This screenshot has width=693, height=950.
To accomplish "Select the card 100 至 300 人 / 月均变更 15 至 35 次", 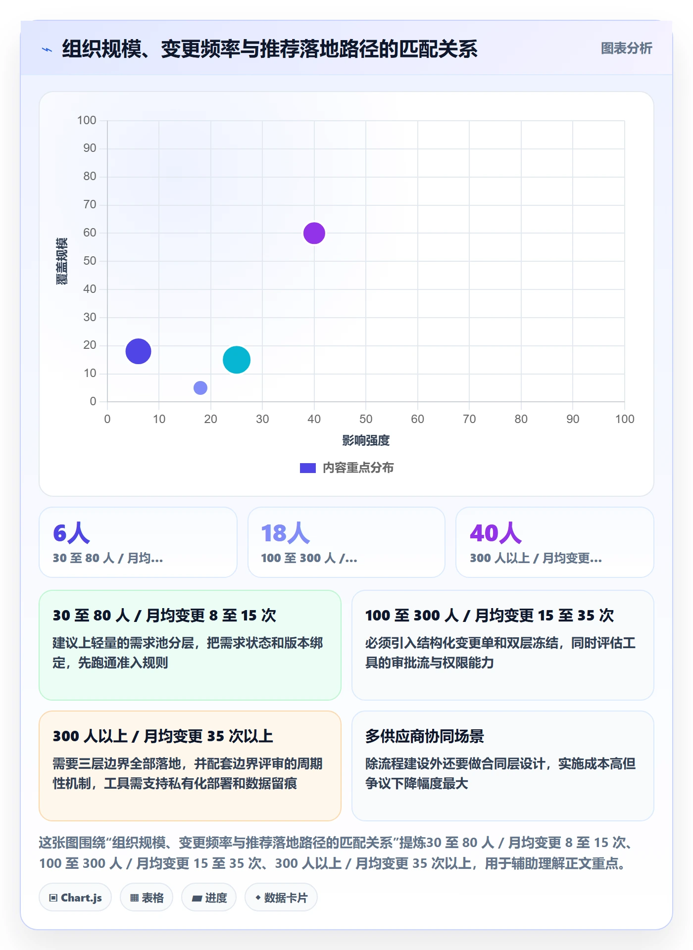I will pos(503,645).
